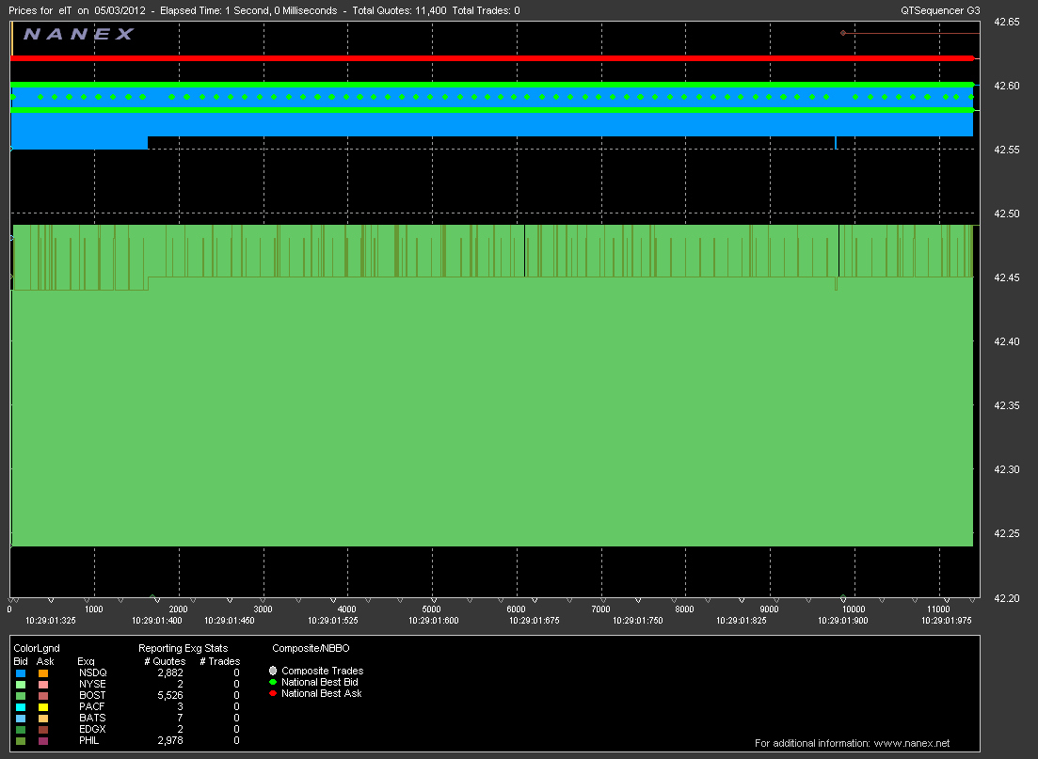
Task: Click the EDGX bid dark-green swatch
Action: [x=21, y=730]
